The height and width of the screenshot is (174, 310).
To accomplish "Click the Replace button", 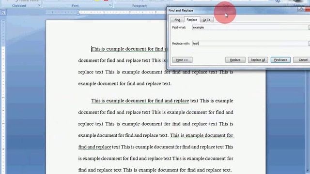I will [x=235, y=60].
